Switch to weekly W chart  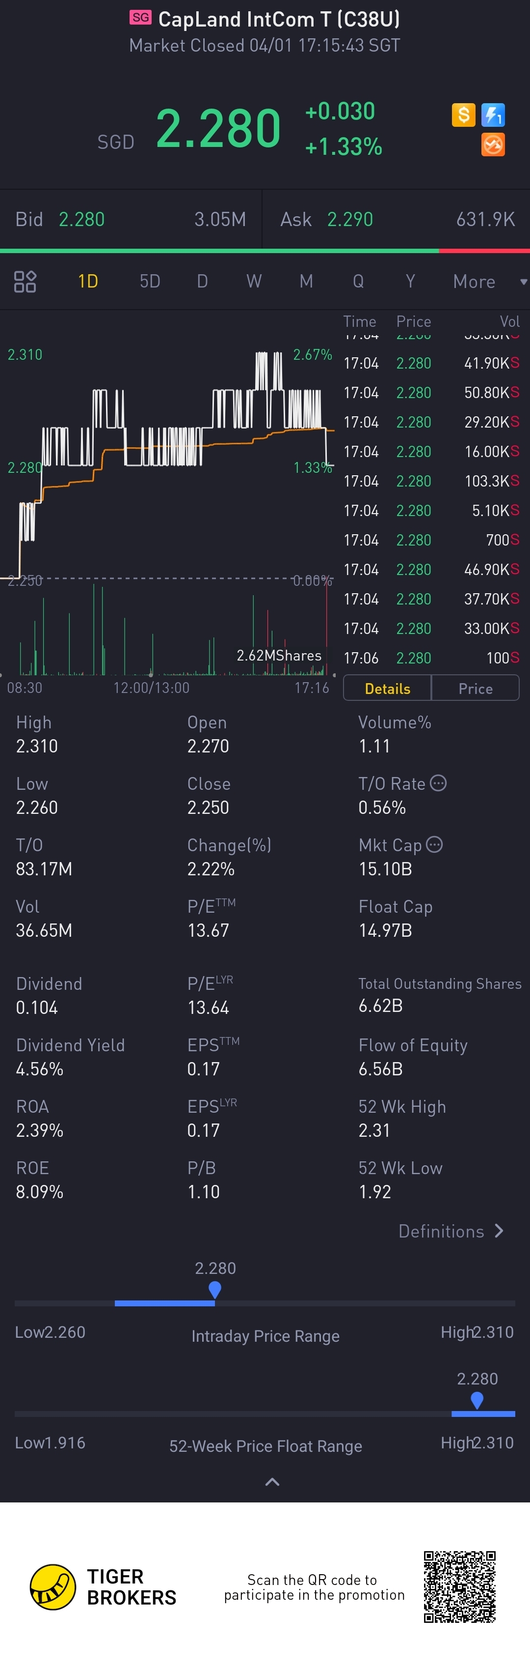pyautogui.click(x=254, y=281)
